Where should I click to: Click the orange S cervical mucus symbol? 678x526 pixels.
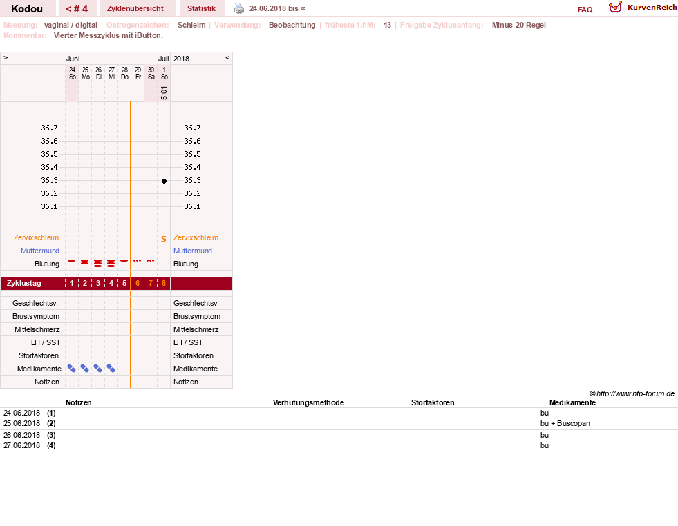pos(163,238)
